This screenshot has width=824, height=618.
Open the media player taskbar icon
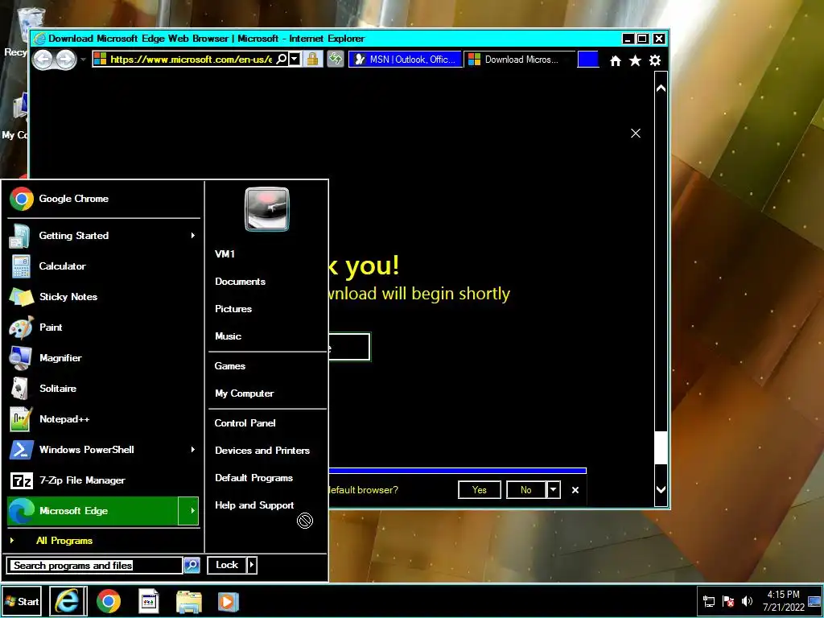coord(228,602)
